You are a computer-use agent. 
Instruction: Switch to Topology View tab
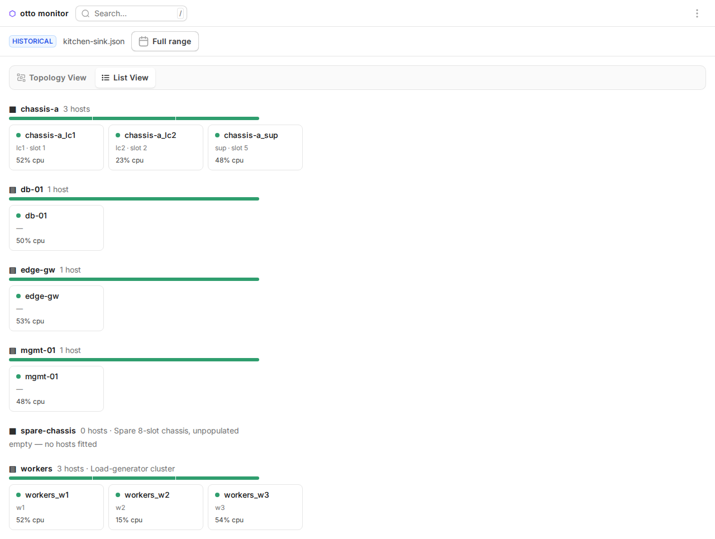(x=52, y=78)
